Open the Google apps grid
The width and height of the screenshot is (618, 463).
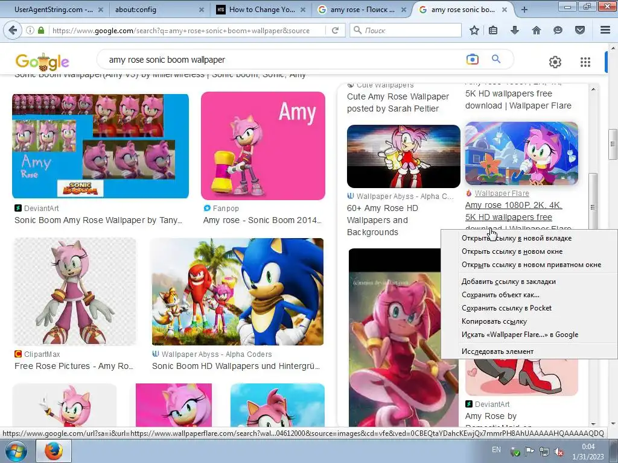point(585,62)
